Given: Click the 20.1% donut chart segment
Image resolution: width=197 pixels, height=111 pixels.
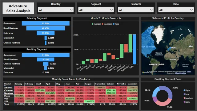Looking at the screenshot, I should [x=156, y=92].
